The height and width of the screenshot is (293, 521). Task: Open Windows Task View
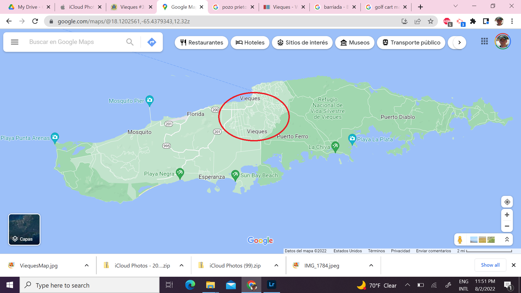[169, 285]
